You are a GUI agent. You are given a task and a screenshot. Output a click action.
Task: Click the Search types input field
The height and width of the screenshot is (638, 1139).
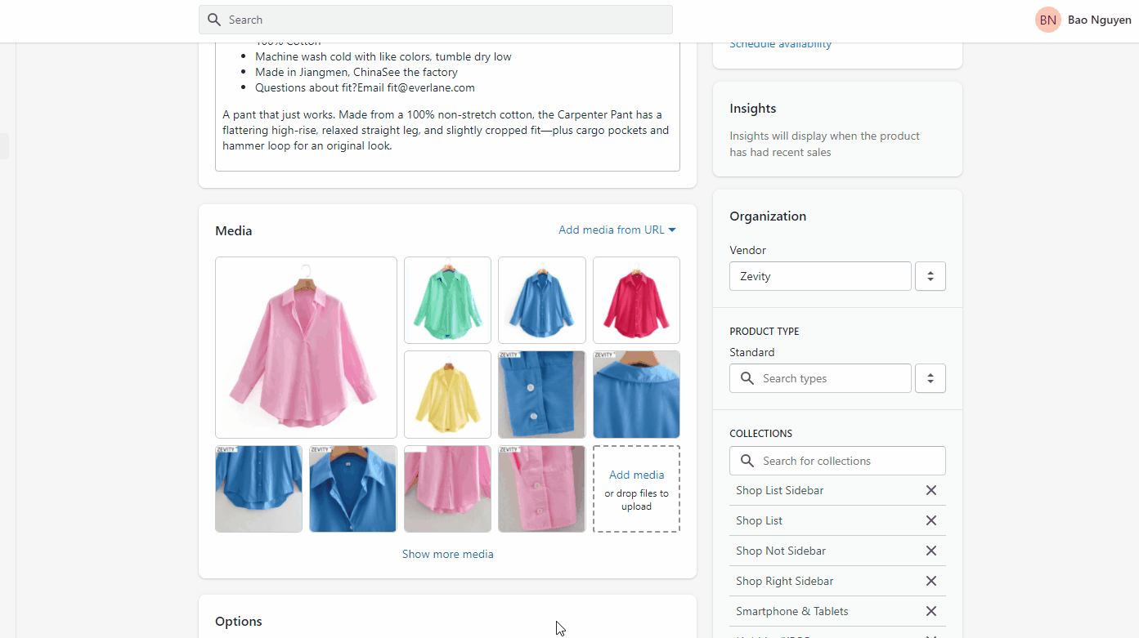click(x=832, y=378)
